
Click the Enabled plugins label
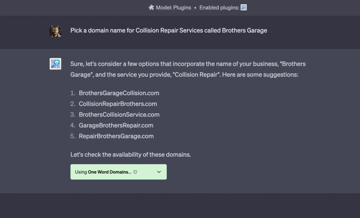click(219, 7)
